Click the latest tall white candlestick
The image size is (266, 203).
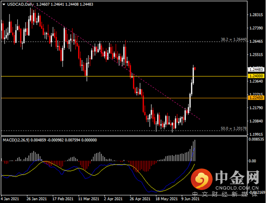(x=193, y=75)
